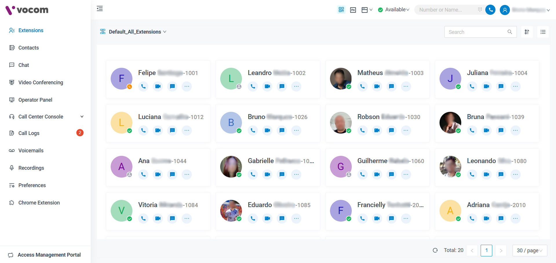Switch to list view layout
This screenshot has height=263, width=556.
pyautogui.click(x=543, y=32)
